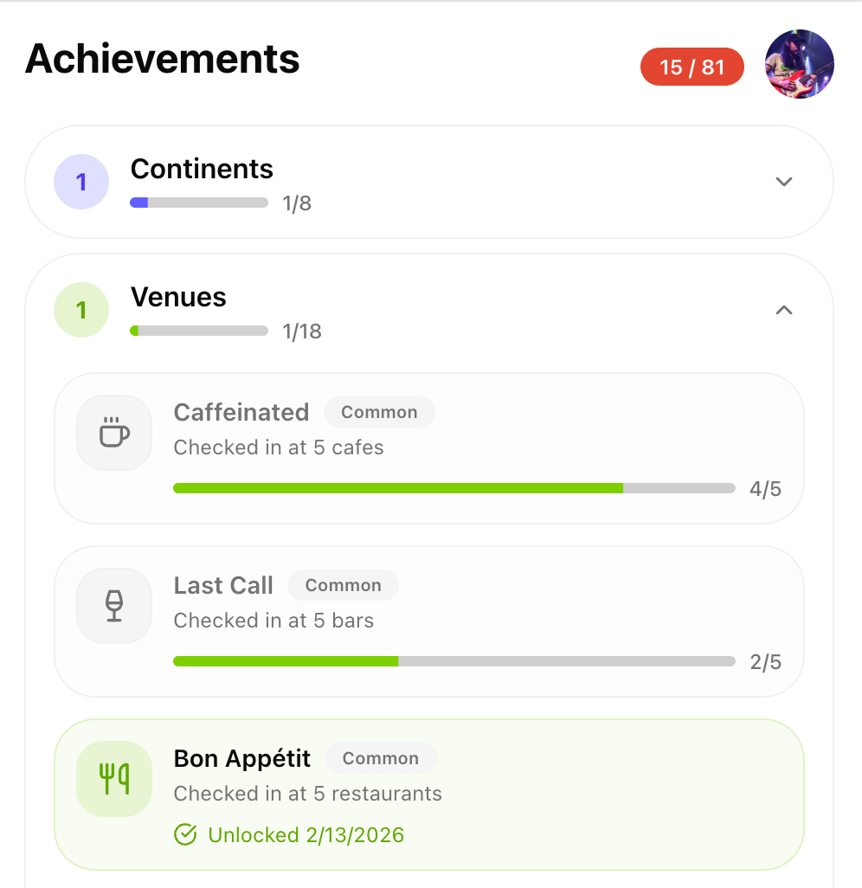Click the Continents level badge circle
Image resolution: width=862 pixels, height=888 pixels.
81,182
